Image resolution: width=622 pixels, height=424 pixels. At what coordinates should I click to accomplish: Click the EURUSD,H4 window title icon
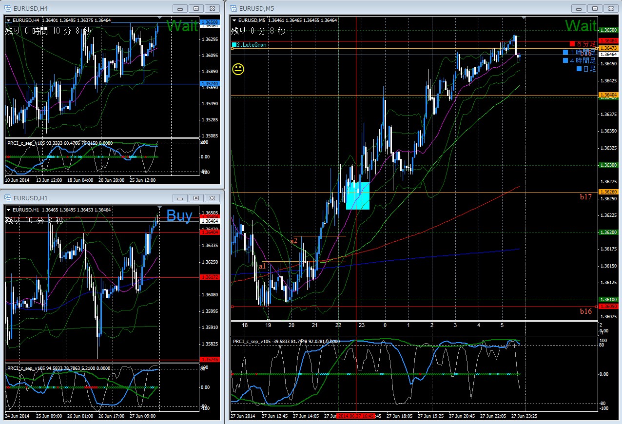(8, 8)
